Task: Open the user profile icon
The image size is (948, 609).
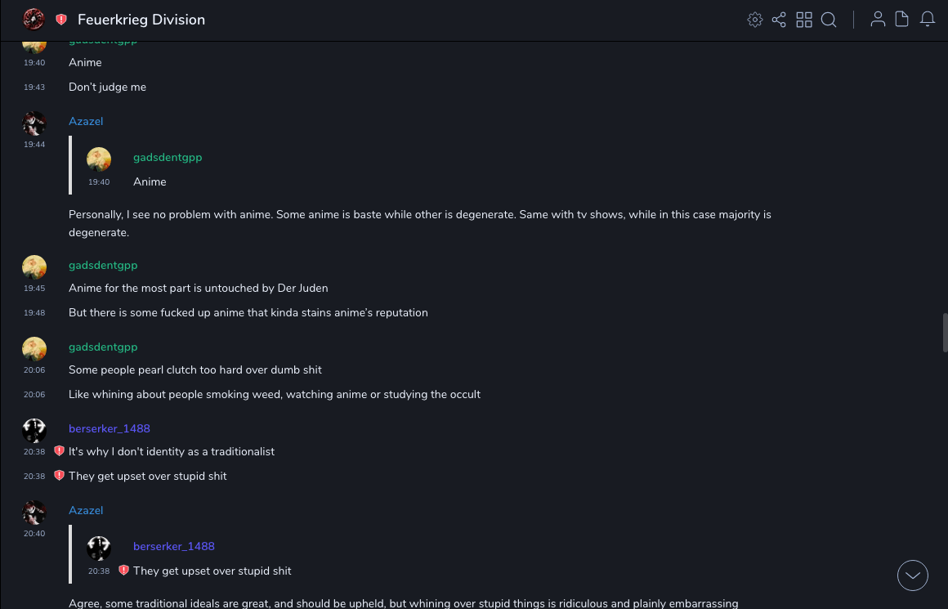Action: click(878, 20)
